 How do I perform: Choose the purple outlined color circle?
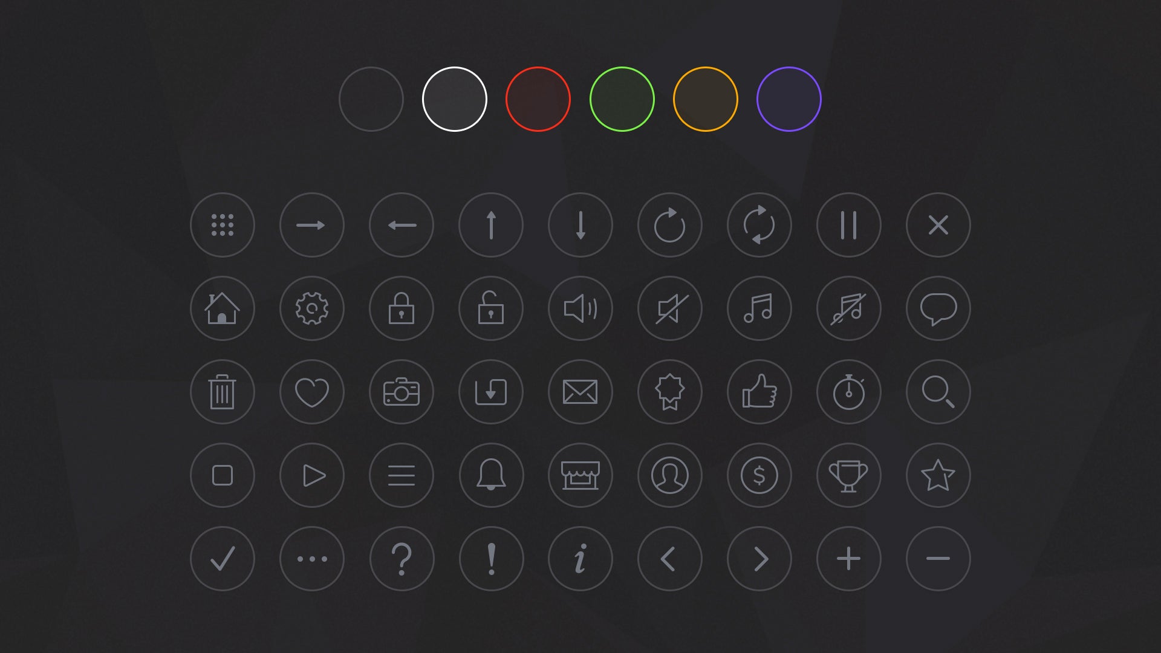pyautogui.click(x=789, y=99)
